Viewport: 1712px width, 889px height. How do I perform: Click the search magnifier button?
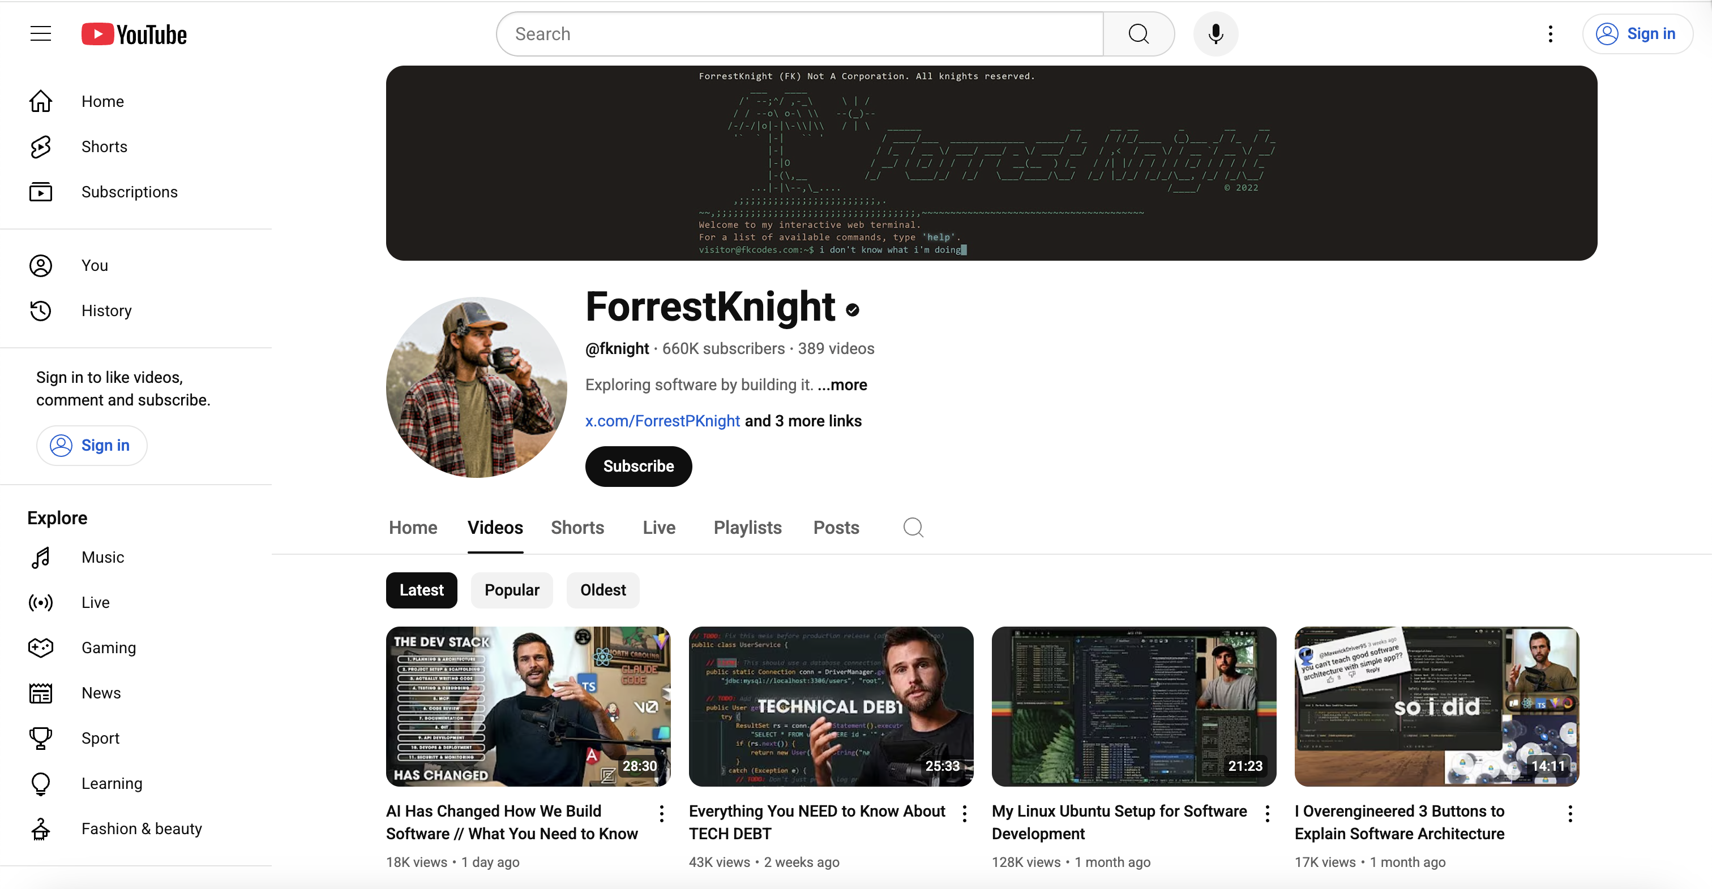click(x=1139, y=34)
